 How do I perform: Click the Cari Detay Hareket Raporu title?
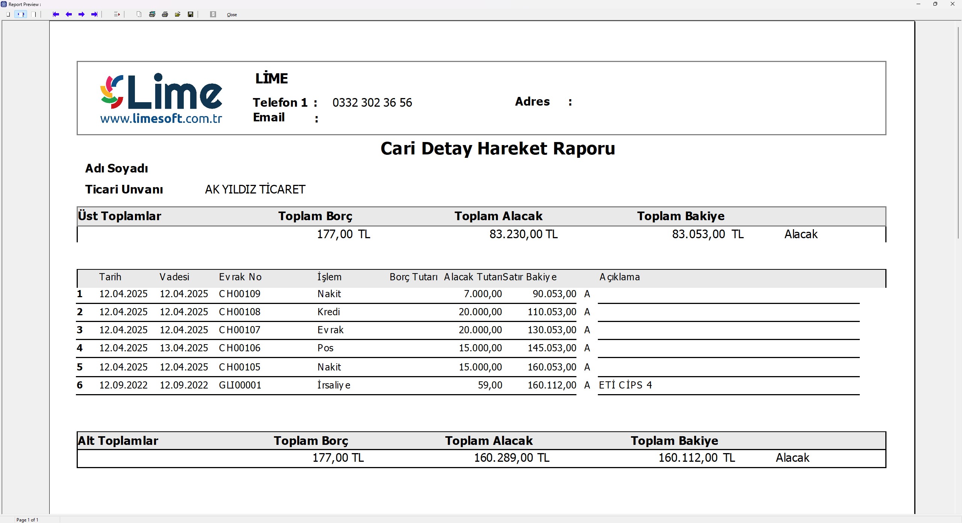[x=498, y=148]
